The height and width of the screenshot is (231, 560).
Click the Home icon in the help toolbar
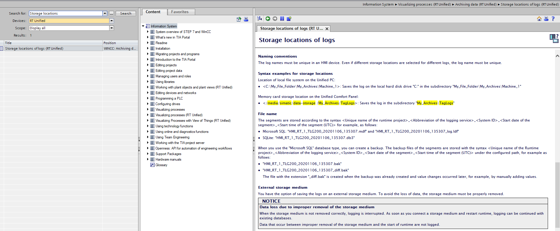(539, 19)
